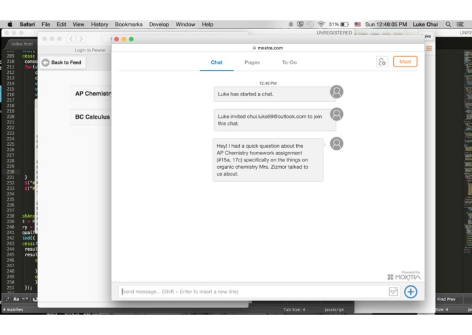Open the File menu
The height and width of the screenshot is (335, 472).
tap(46, 24)
